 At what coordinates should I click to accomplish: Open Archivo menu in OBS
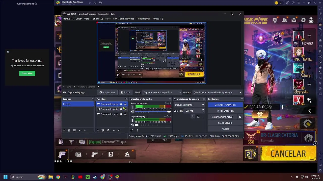click(x=68, y=19)
